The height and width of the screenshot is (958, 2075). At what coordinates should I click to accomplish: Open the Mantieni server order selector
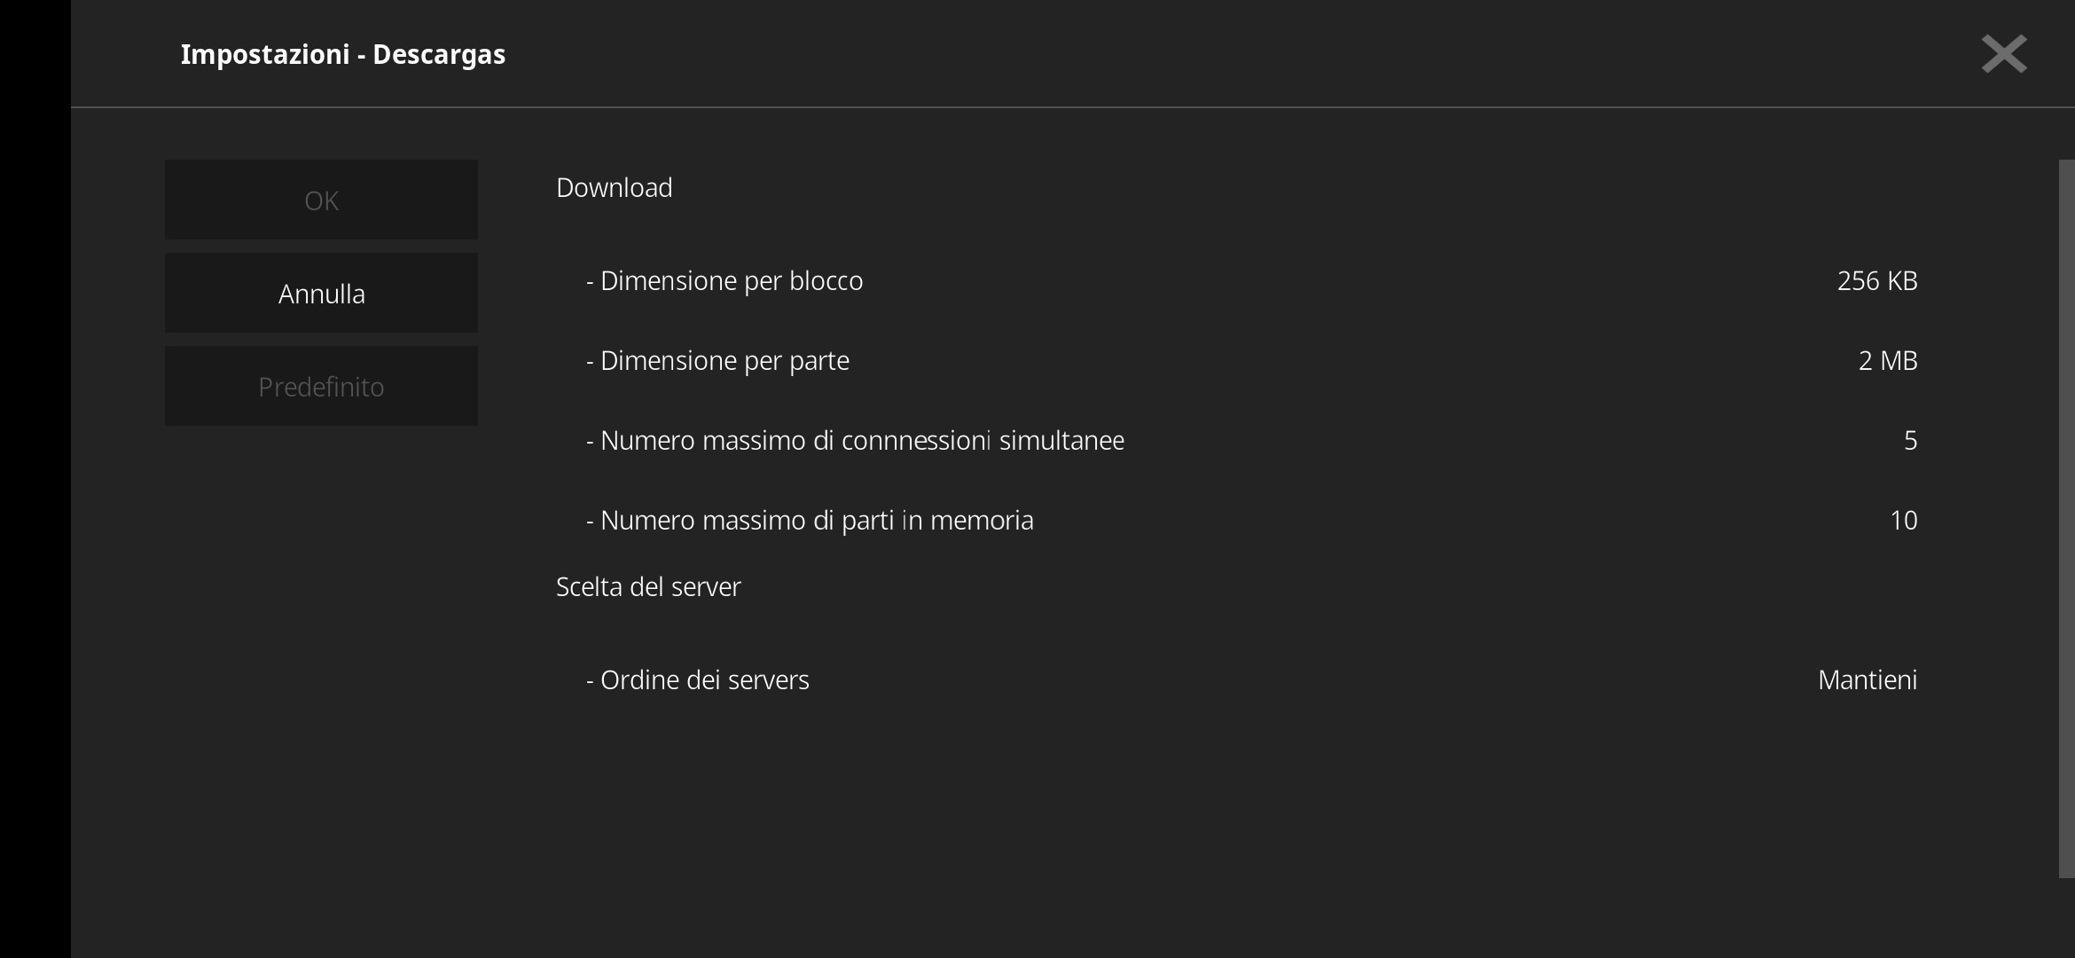[x=1867, y=679]
